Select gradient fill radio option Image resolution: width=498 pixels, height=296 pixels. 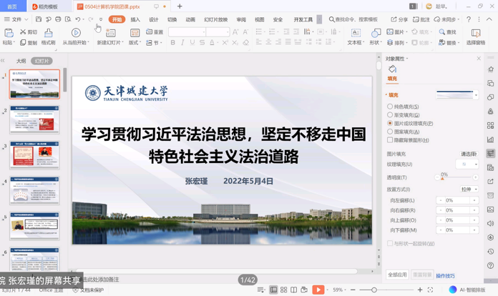click(x=390, y=115)
